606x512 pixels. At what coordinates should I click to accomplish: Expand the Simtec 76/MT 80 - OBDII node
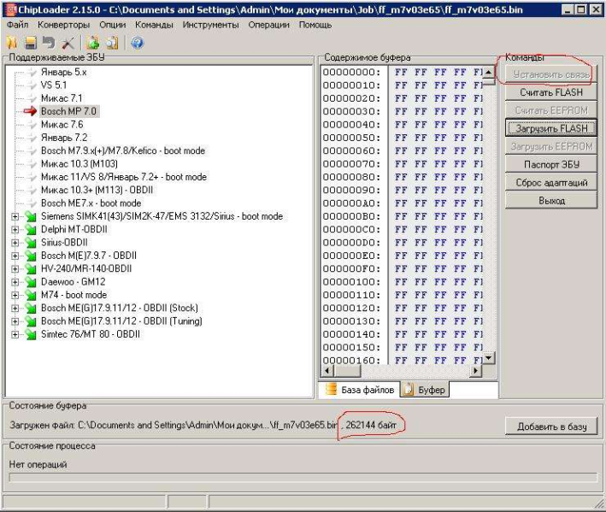[15, 334]
